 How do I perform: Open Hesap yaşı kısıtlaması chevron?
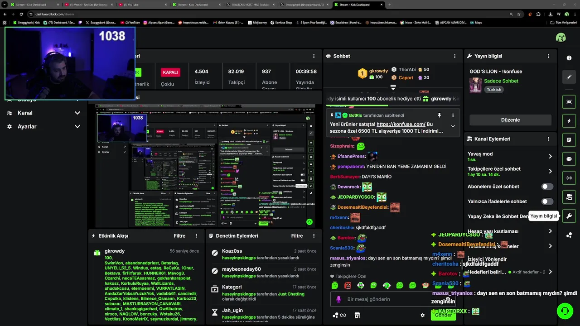(550, 231)
